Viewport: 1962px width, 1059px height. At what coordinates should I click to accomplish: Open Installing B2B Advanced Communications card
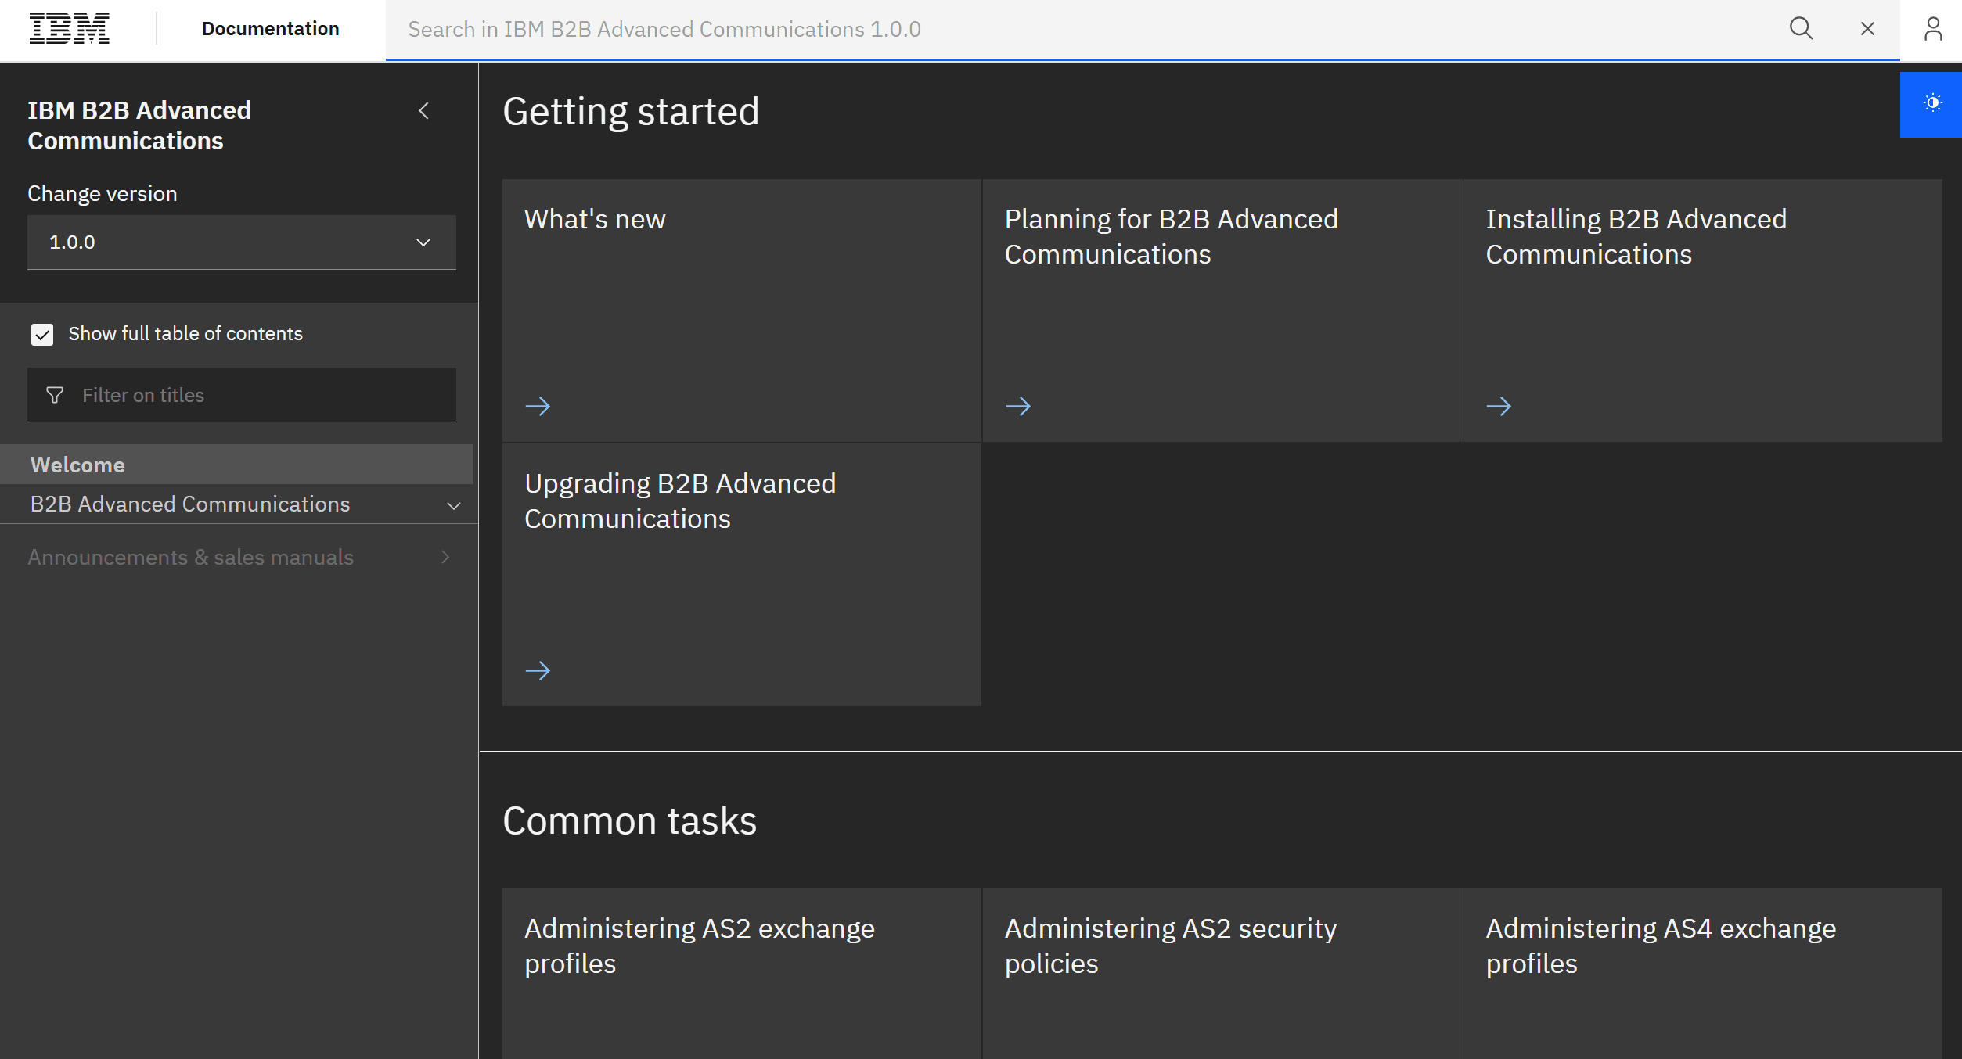1703,311
